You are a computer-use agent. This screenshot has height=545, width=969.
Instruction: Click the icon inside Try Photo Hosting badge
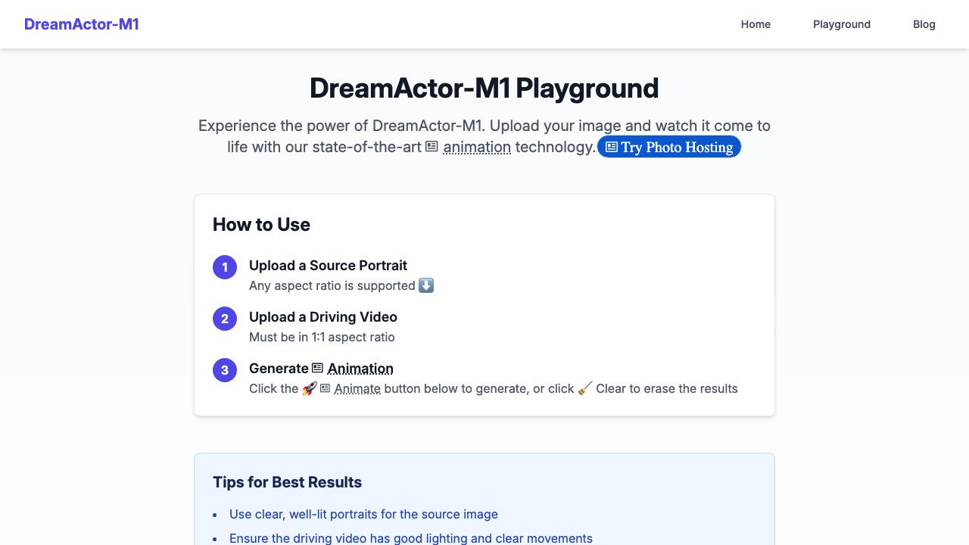[x=612, y=147]
